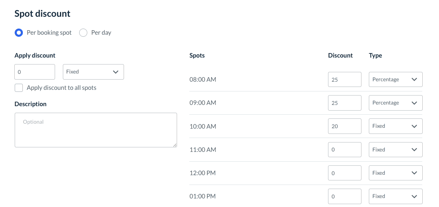The image size is (439, 207).
Task: Open the Apply discount Fixed dropdown
Action: [93, 72]
